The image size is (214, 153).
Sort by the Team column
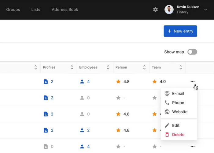point(181,67)
